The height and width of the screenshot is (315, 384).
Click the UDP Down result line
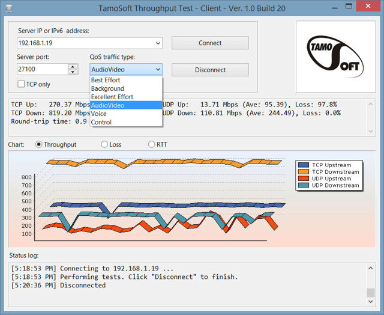(251, 113)
